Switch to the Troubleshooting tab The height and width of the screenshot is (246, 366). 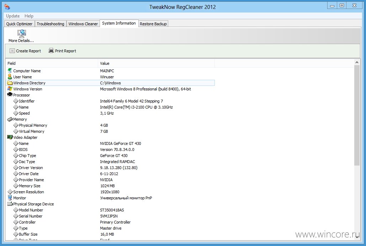pos(51,24)
